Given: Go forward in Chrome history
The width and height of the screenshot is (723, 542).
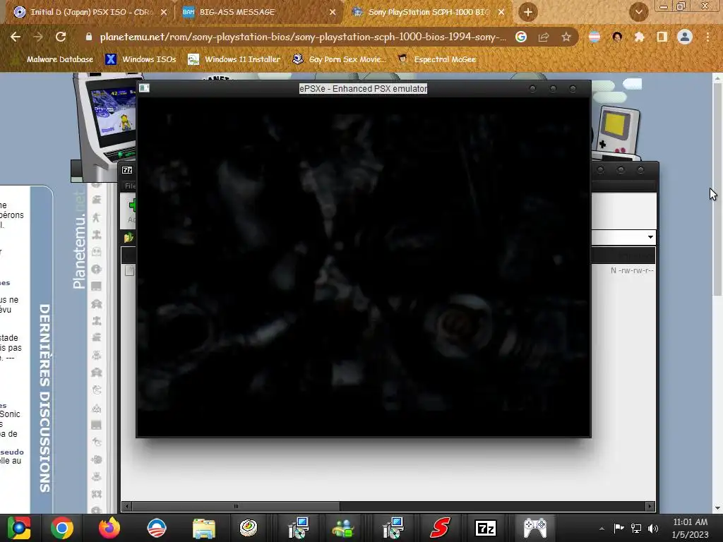Looking at the screenshot, I should click(x=38, y=37).
